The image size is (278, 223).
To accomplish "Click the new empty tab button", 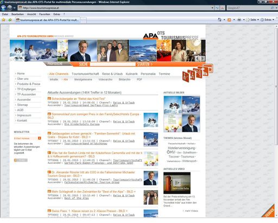I will pos(83,20).
